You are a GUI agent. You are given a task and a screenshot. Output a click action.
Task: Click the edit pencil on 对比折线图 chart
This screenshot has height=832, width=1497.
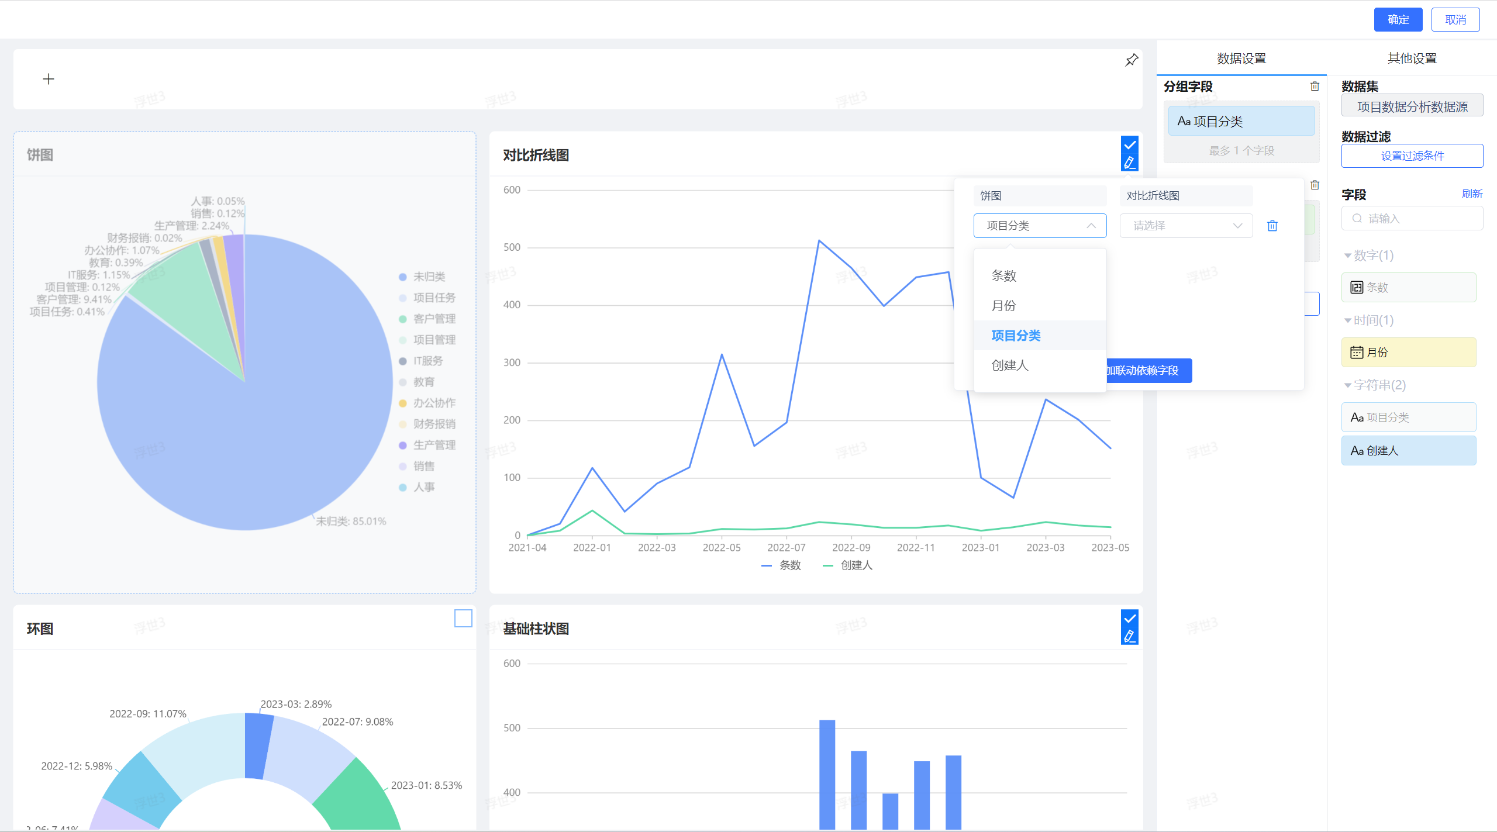pyautogui.click(x=1130, y=163)
